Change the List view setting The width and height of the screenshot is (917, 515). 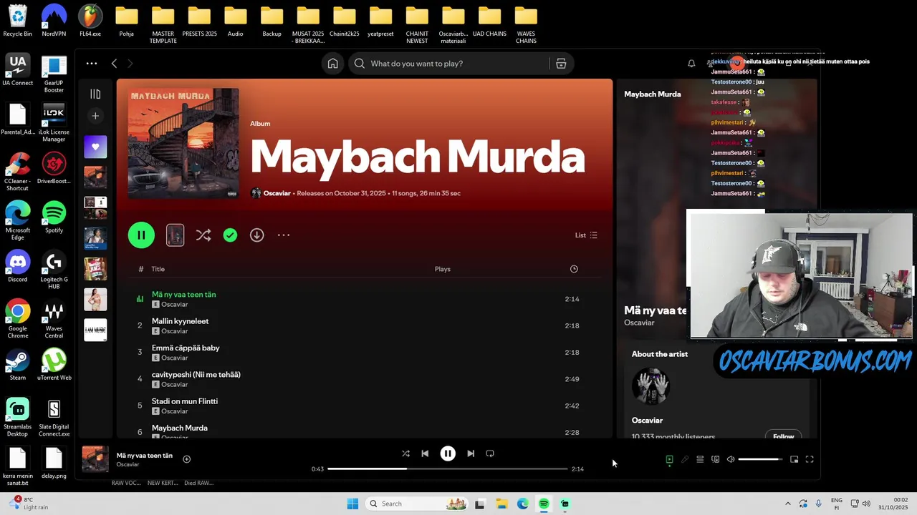point(586,235)
